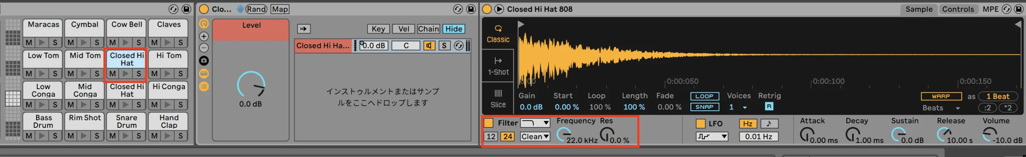
Task: Solo the Low Conga pad
Action: pyautogui.click(x=55, y=105)
